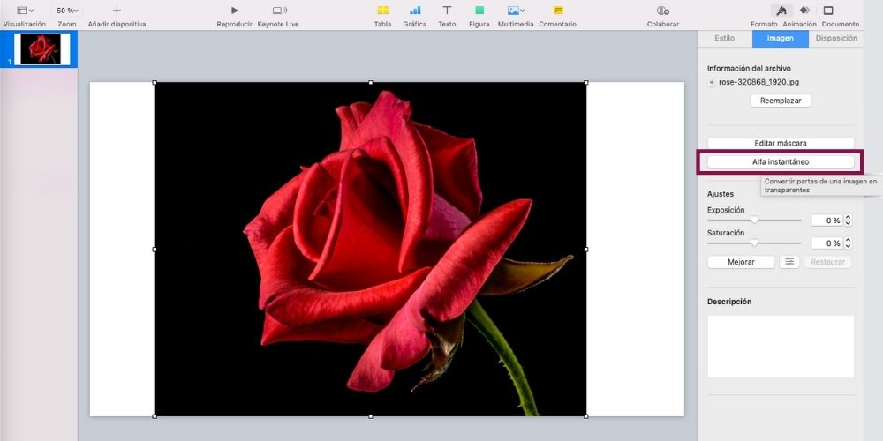Open the Multimedia menu
This screenshot has width=883, height=441.
(516, 11)
